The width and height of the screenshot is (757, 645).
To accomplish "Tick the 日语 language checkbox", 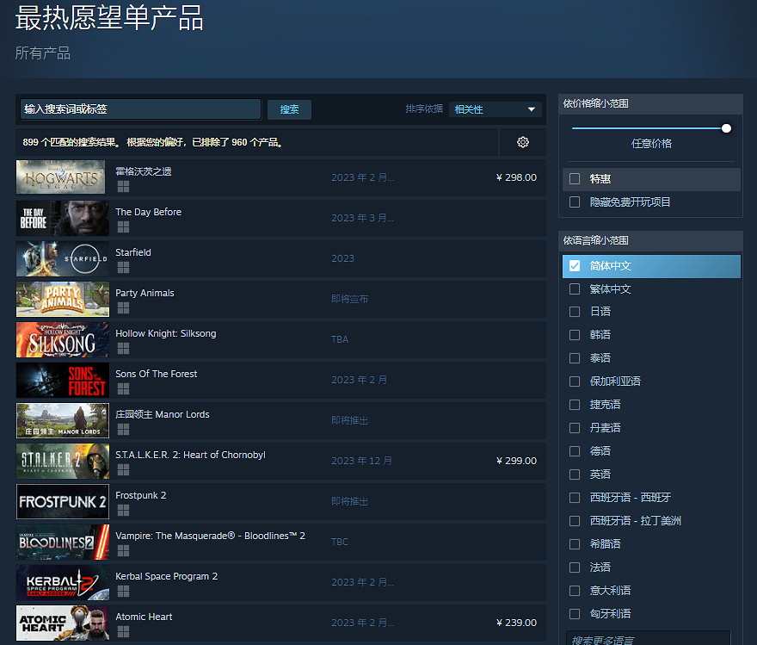I will (575, 312).
